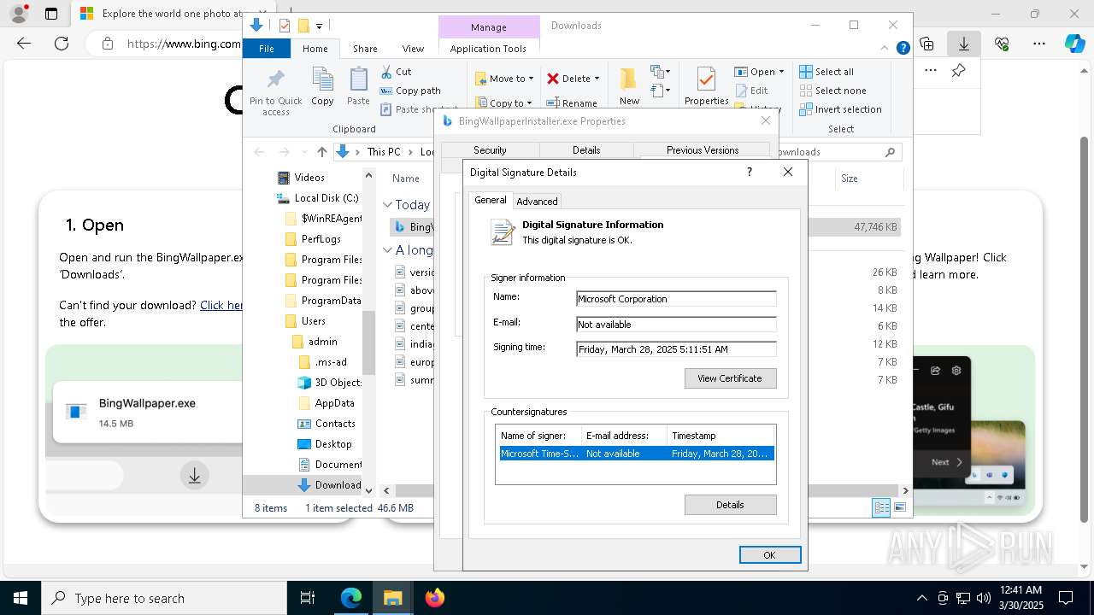
Task: Click the Edge refresh icon
Action: (62, 44)
